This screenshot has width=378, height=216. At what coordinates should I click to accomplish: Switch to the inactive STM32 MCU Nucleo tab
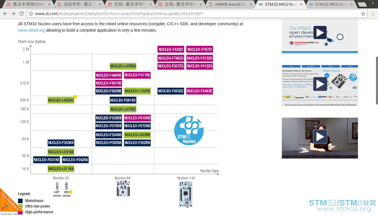[x=331, y=4]
